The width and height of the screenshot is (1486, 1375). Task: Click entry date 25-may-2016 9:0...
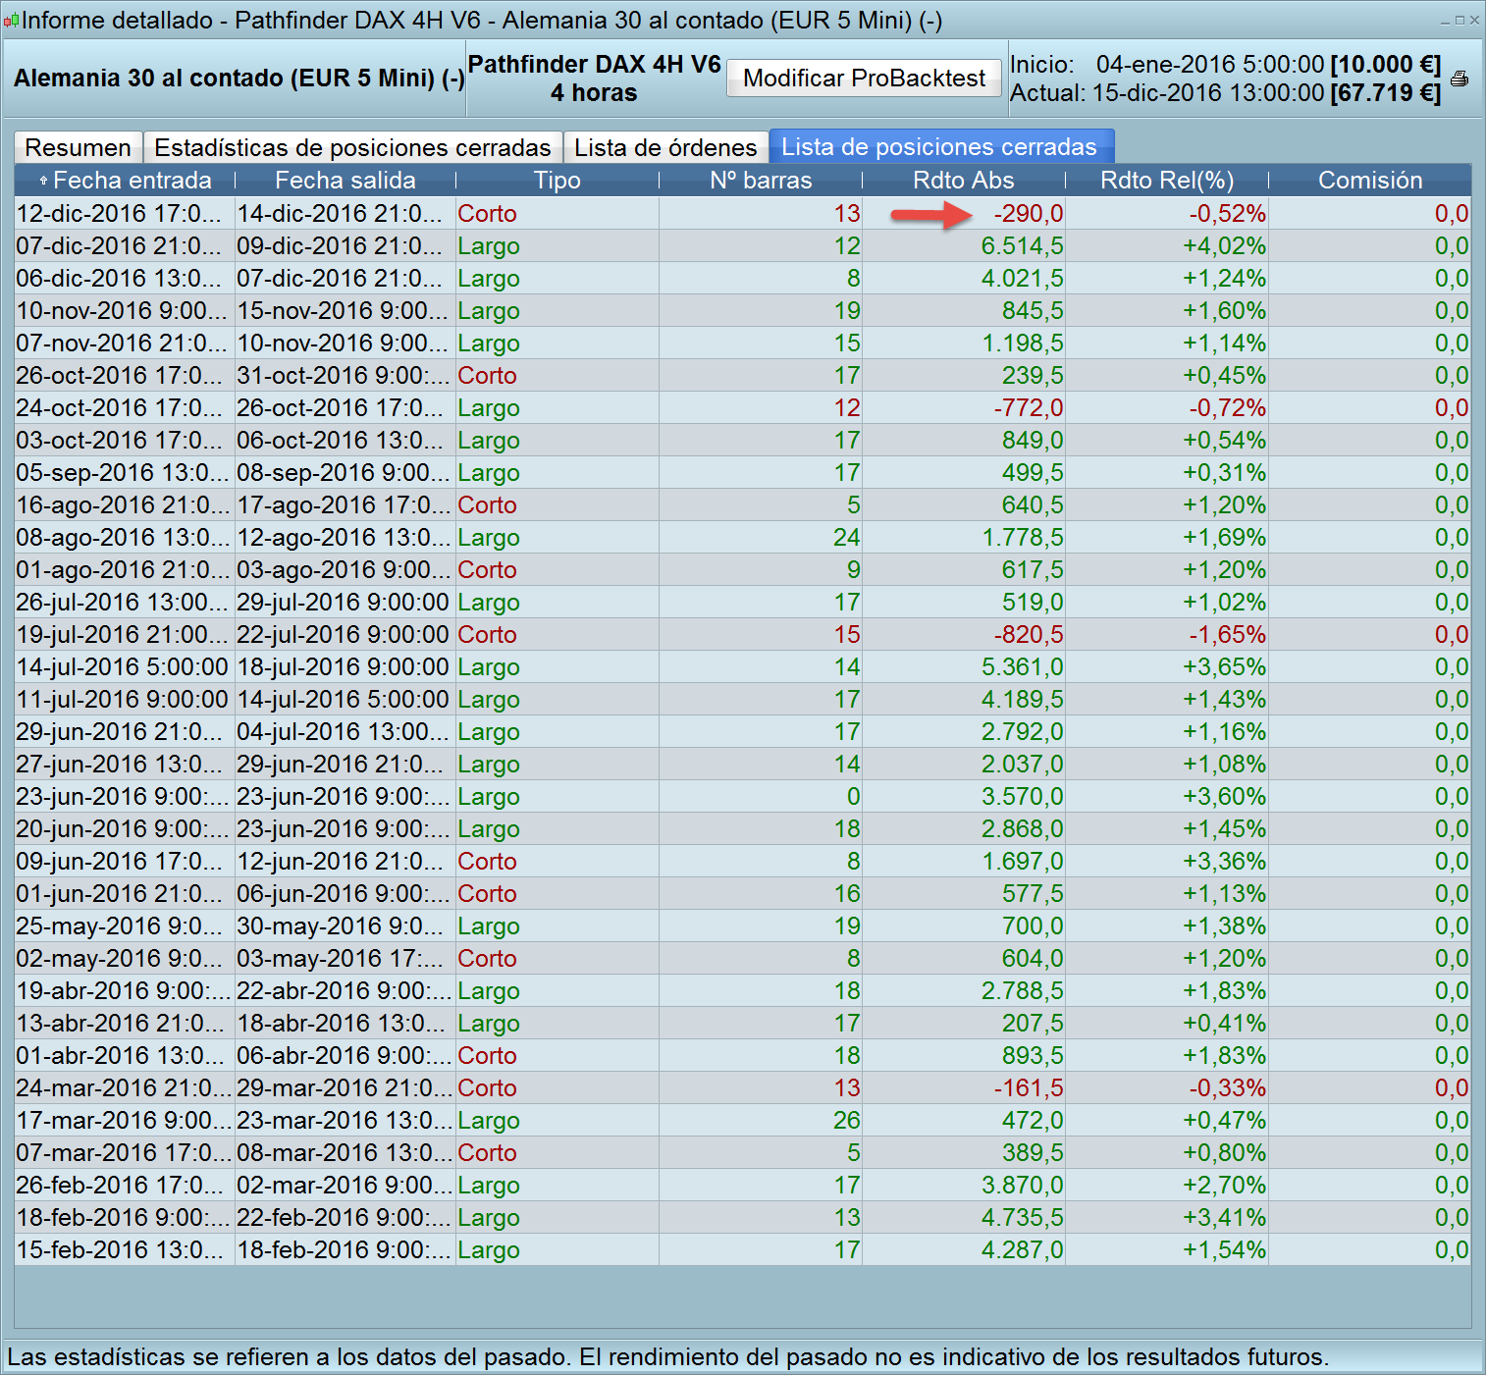125,926
